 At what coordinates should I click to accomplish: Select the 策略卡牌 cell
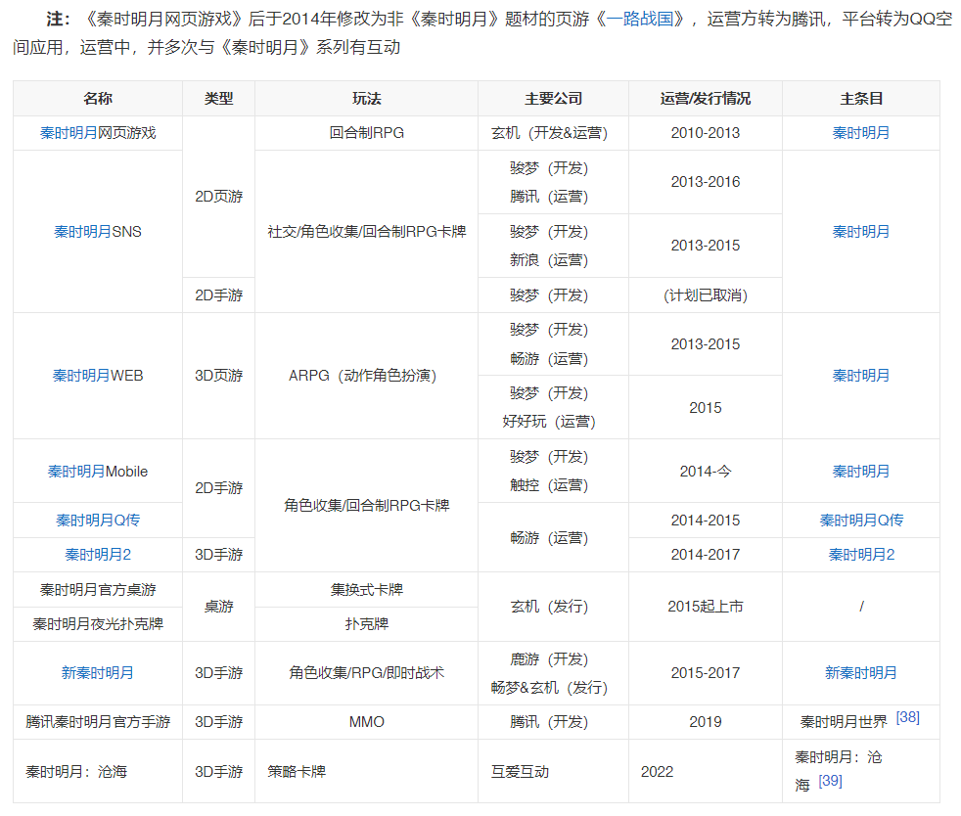pos(367,771)
